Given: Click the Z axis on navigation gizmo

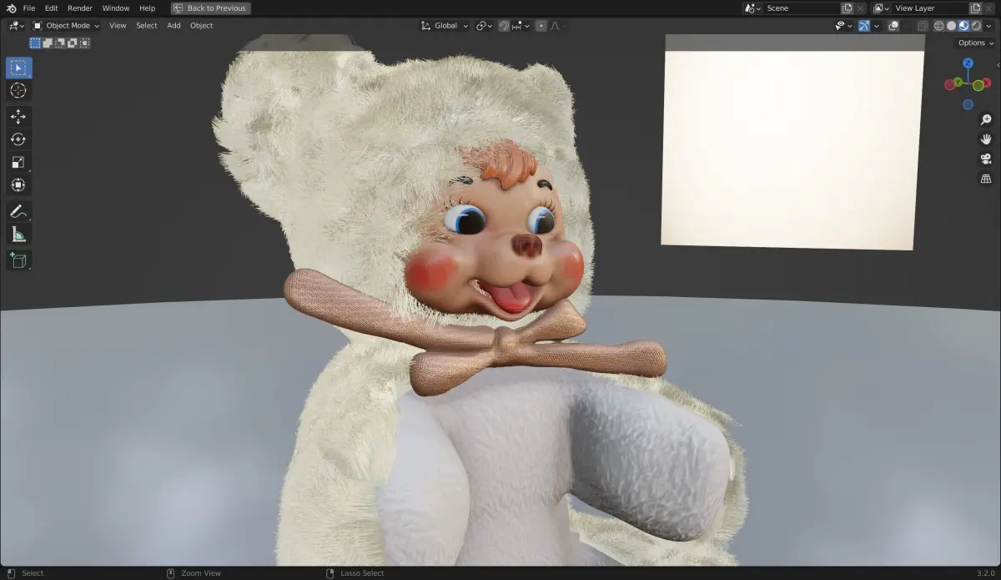Looking at the screenshot, I should point(968,63).
